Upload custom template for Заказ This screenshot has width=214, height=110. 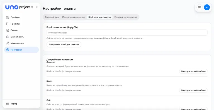point(193,90)
